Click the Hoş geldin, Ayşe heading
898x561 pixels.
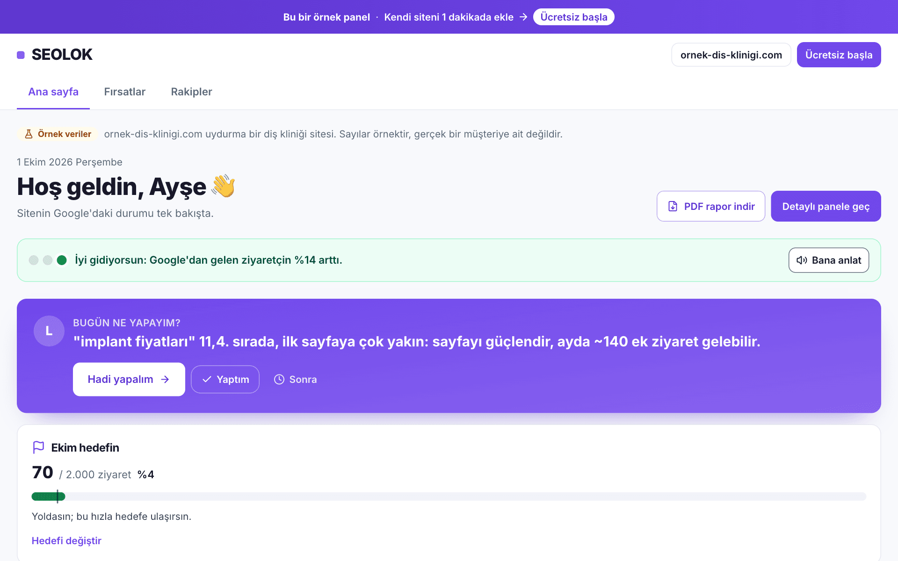111,187
